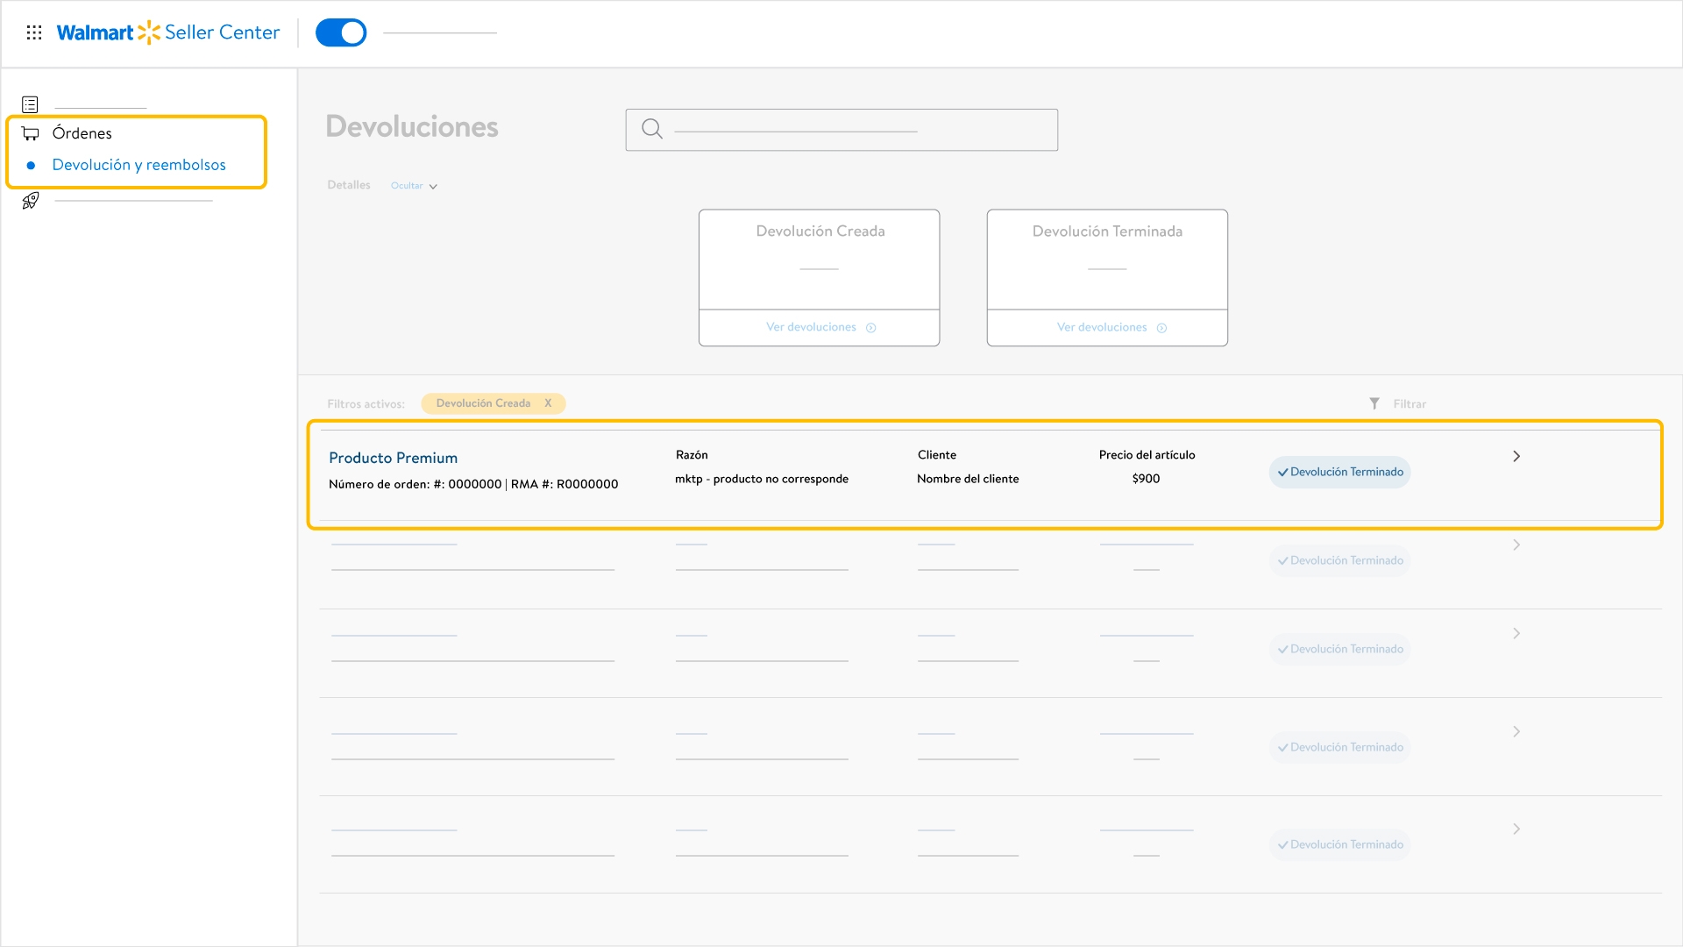Click the magnifier search icon
The height and width of the screenshot is (947, 1683).
[651, 129]
